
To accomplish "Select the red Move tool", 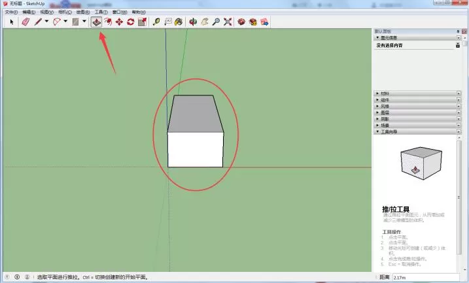I will (119, 22).
